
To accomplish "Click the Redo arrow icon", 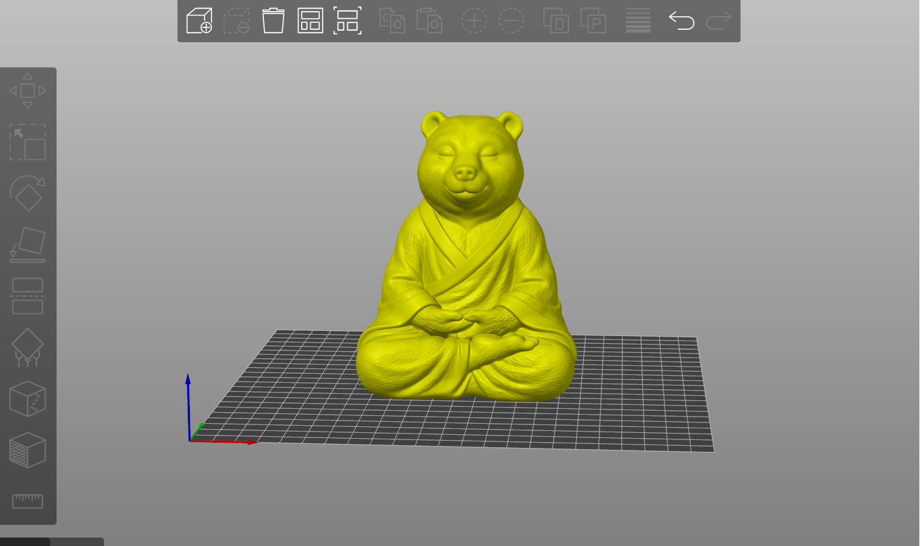I will 719,21.
